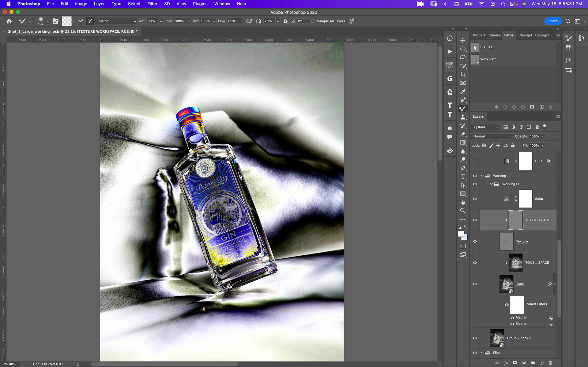The image size is (588, 367).
Task: Hide the Working group
Action: click(475, 176)
